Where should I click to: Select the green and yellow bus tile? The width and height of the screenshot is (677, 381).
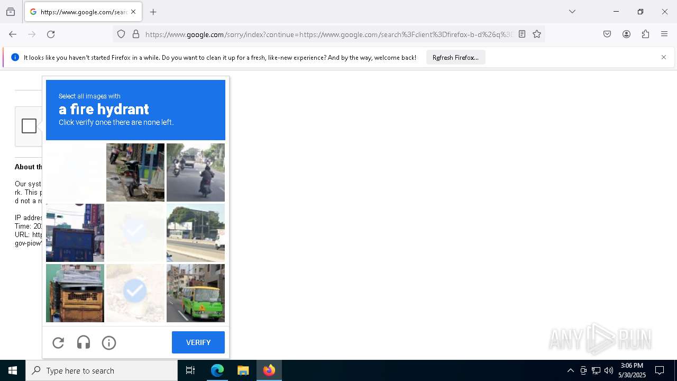tap(196, 293)
